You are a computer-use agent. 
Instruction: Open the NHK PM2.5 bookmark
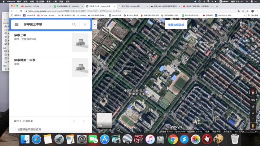click(x=224, y=16)
